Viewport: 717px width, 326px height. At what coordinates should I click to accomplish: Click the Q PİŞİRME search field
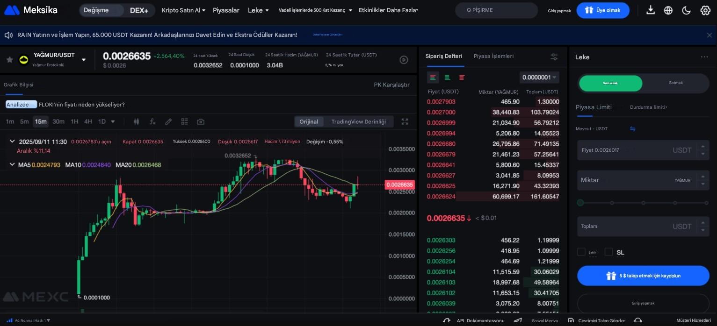pyautogui.click(x=496, y=10)
